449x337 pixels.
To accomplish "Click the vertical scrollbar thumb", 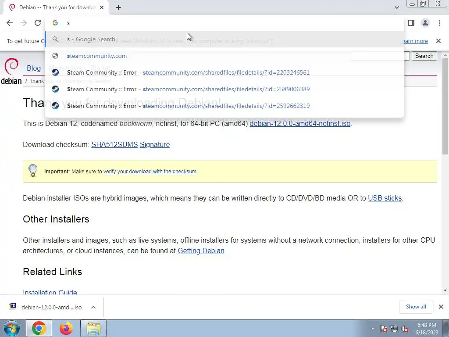I will pos(445,106).
